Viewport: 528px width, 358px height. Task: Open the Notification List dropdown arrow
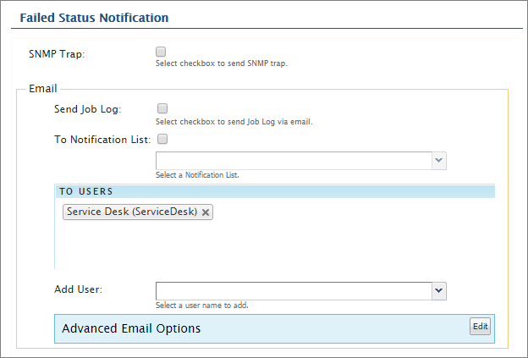click(x=438, y=161)
